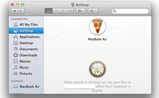Click the All My Files stack icon

pos(16,24)
